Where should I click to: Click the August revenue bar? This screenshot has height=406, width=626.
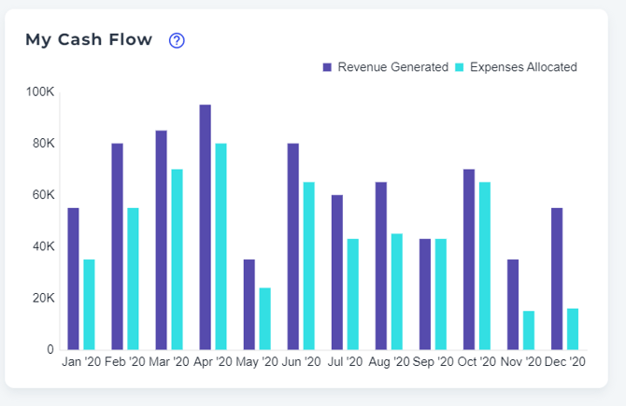pos(381,266)
